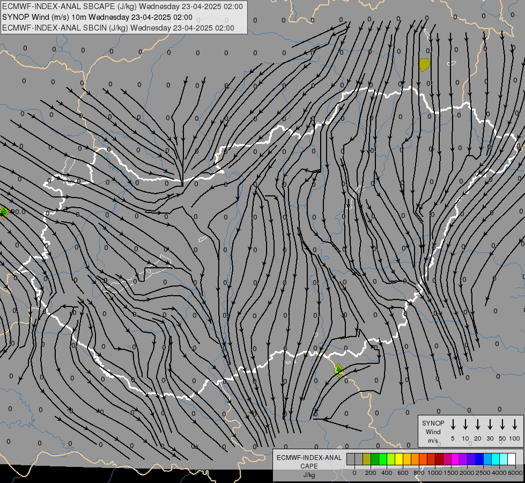
Task: Select the pure blue CAPE legend swatch
Action: pos(479,459)
